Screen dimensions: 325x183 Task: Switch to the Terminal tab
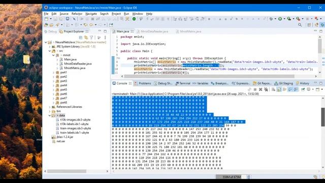[183, 83]
